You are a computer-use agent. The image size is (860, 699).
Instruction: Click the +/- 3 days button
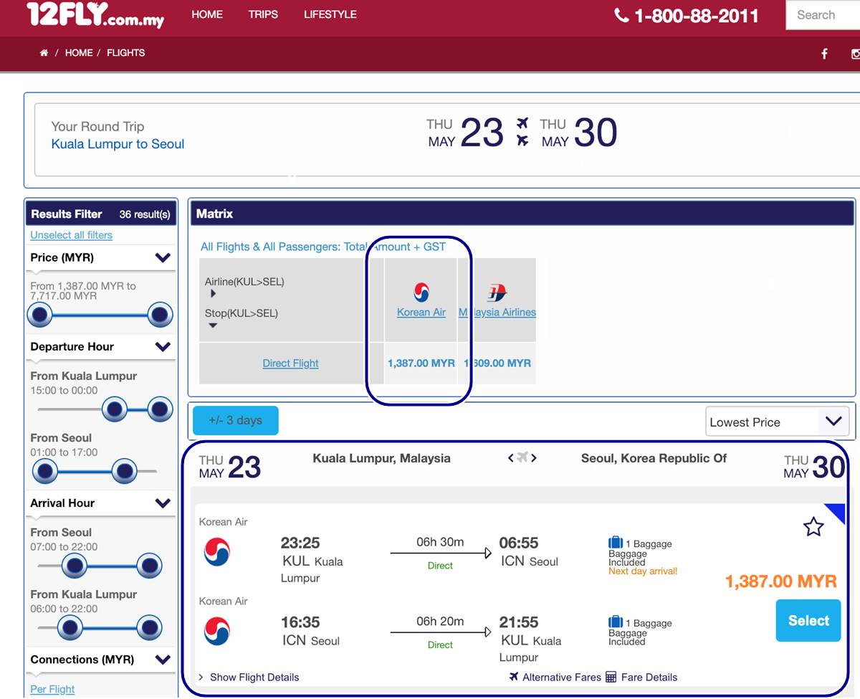[235, 421]
